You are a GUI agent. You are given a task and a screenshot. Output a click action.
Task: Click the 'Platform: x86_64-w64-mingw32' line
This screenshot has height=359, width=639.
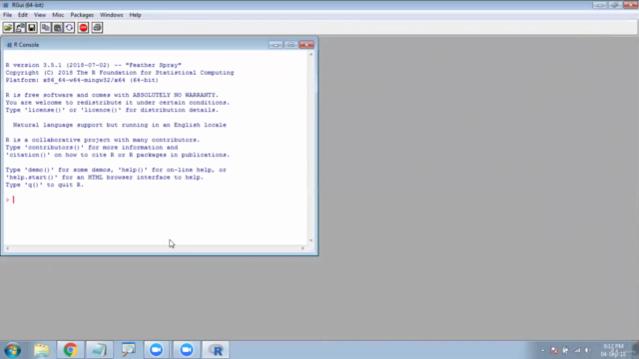[x=82, y=80]
